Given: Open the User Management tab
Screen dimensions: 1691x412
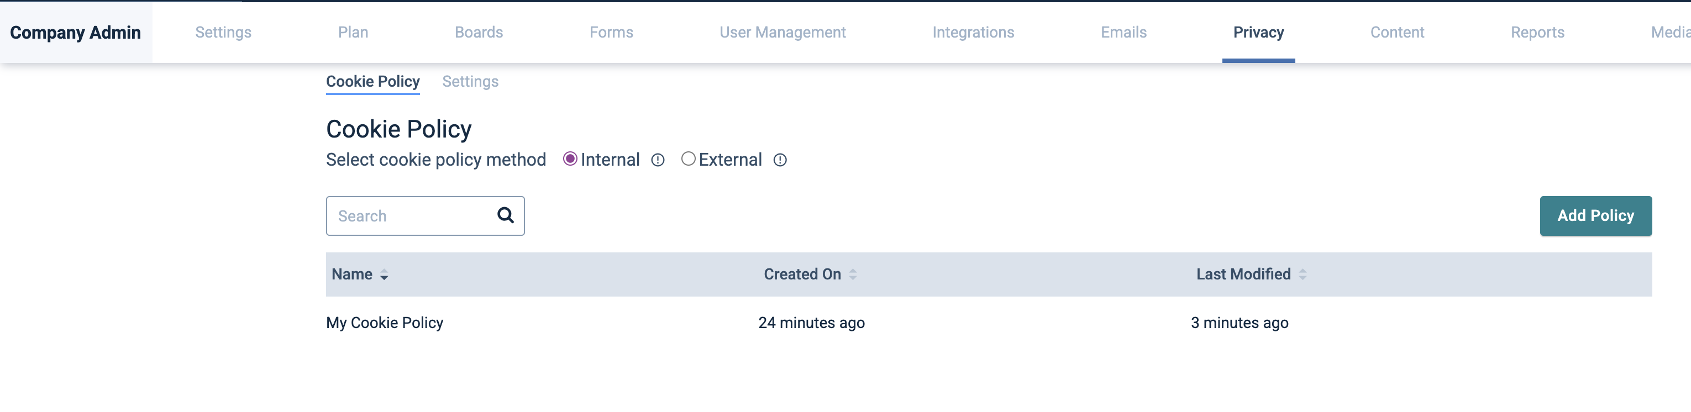Looking at the screenshot, I should (x=782, y=32).
